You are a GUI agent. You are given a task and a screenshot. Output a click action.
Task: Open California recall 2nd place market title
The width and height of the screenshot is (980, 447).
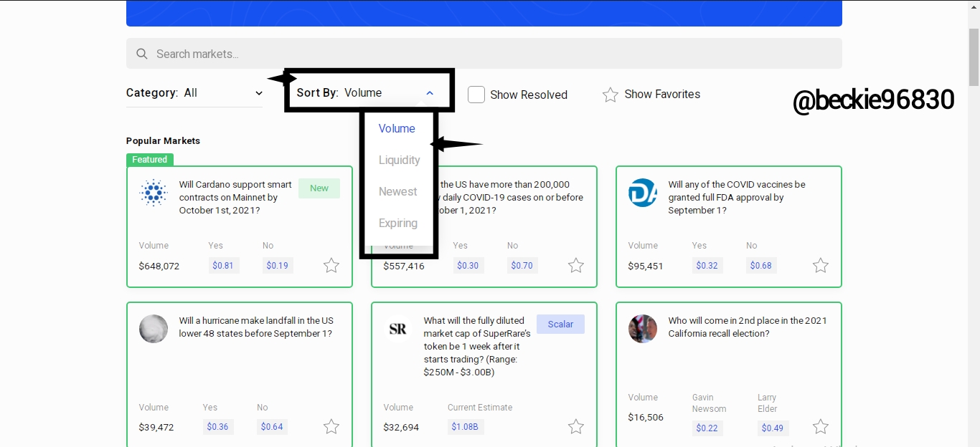pos(747,327)
